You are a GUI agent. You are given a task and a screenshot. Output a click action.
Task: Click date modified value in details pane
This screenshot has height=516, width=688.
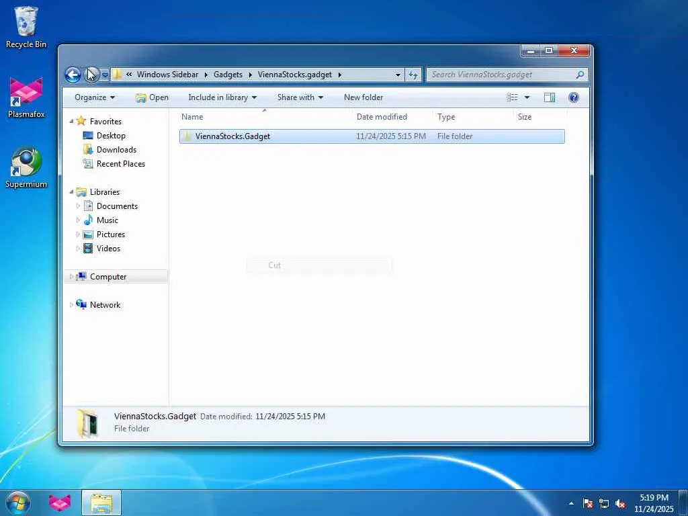(290, 417)
